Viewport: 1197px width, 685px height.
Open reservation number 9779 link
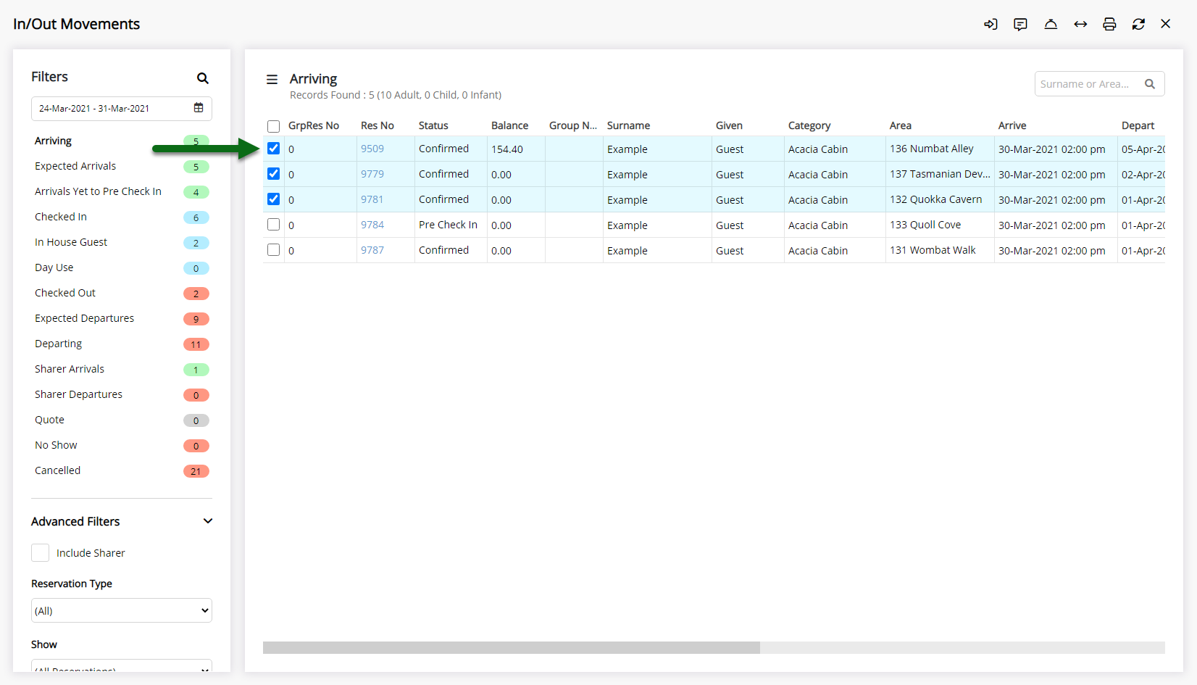point(372,174)
